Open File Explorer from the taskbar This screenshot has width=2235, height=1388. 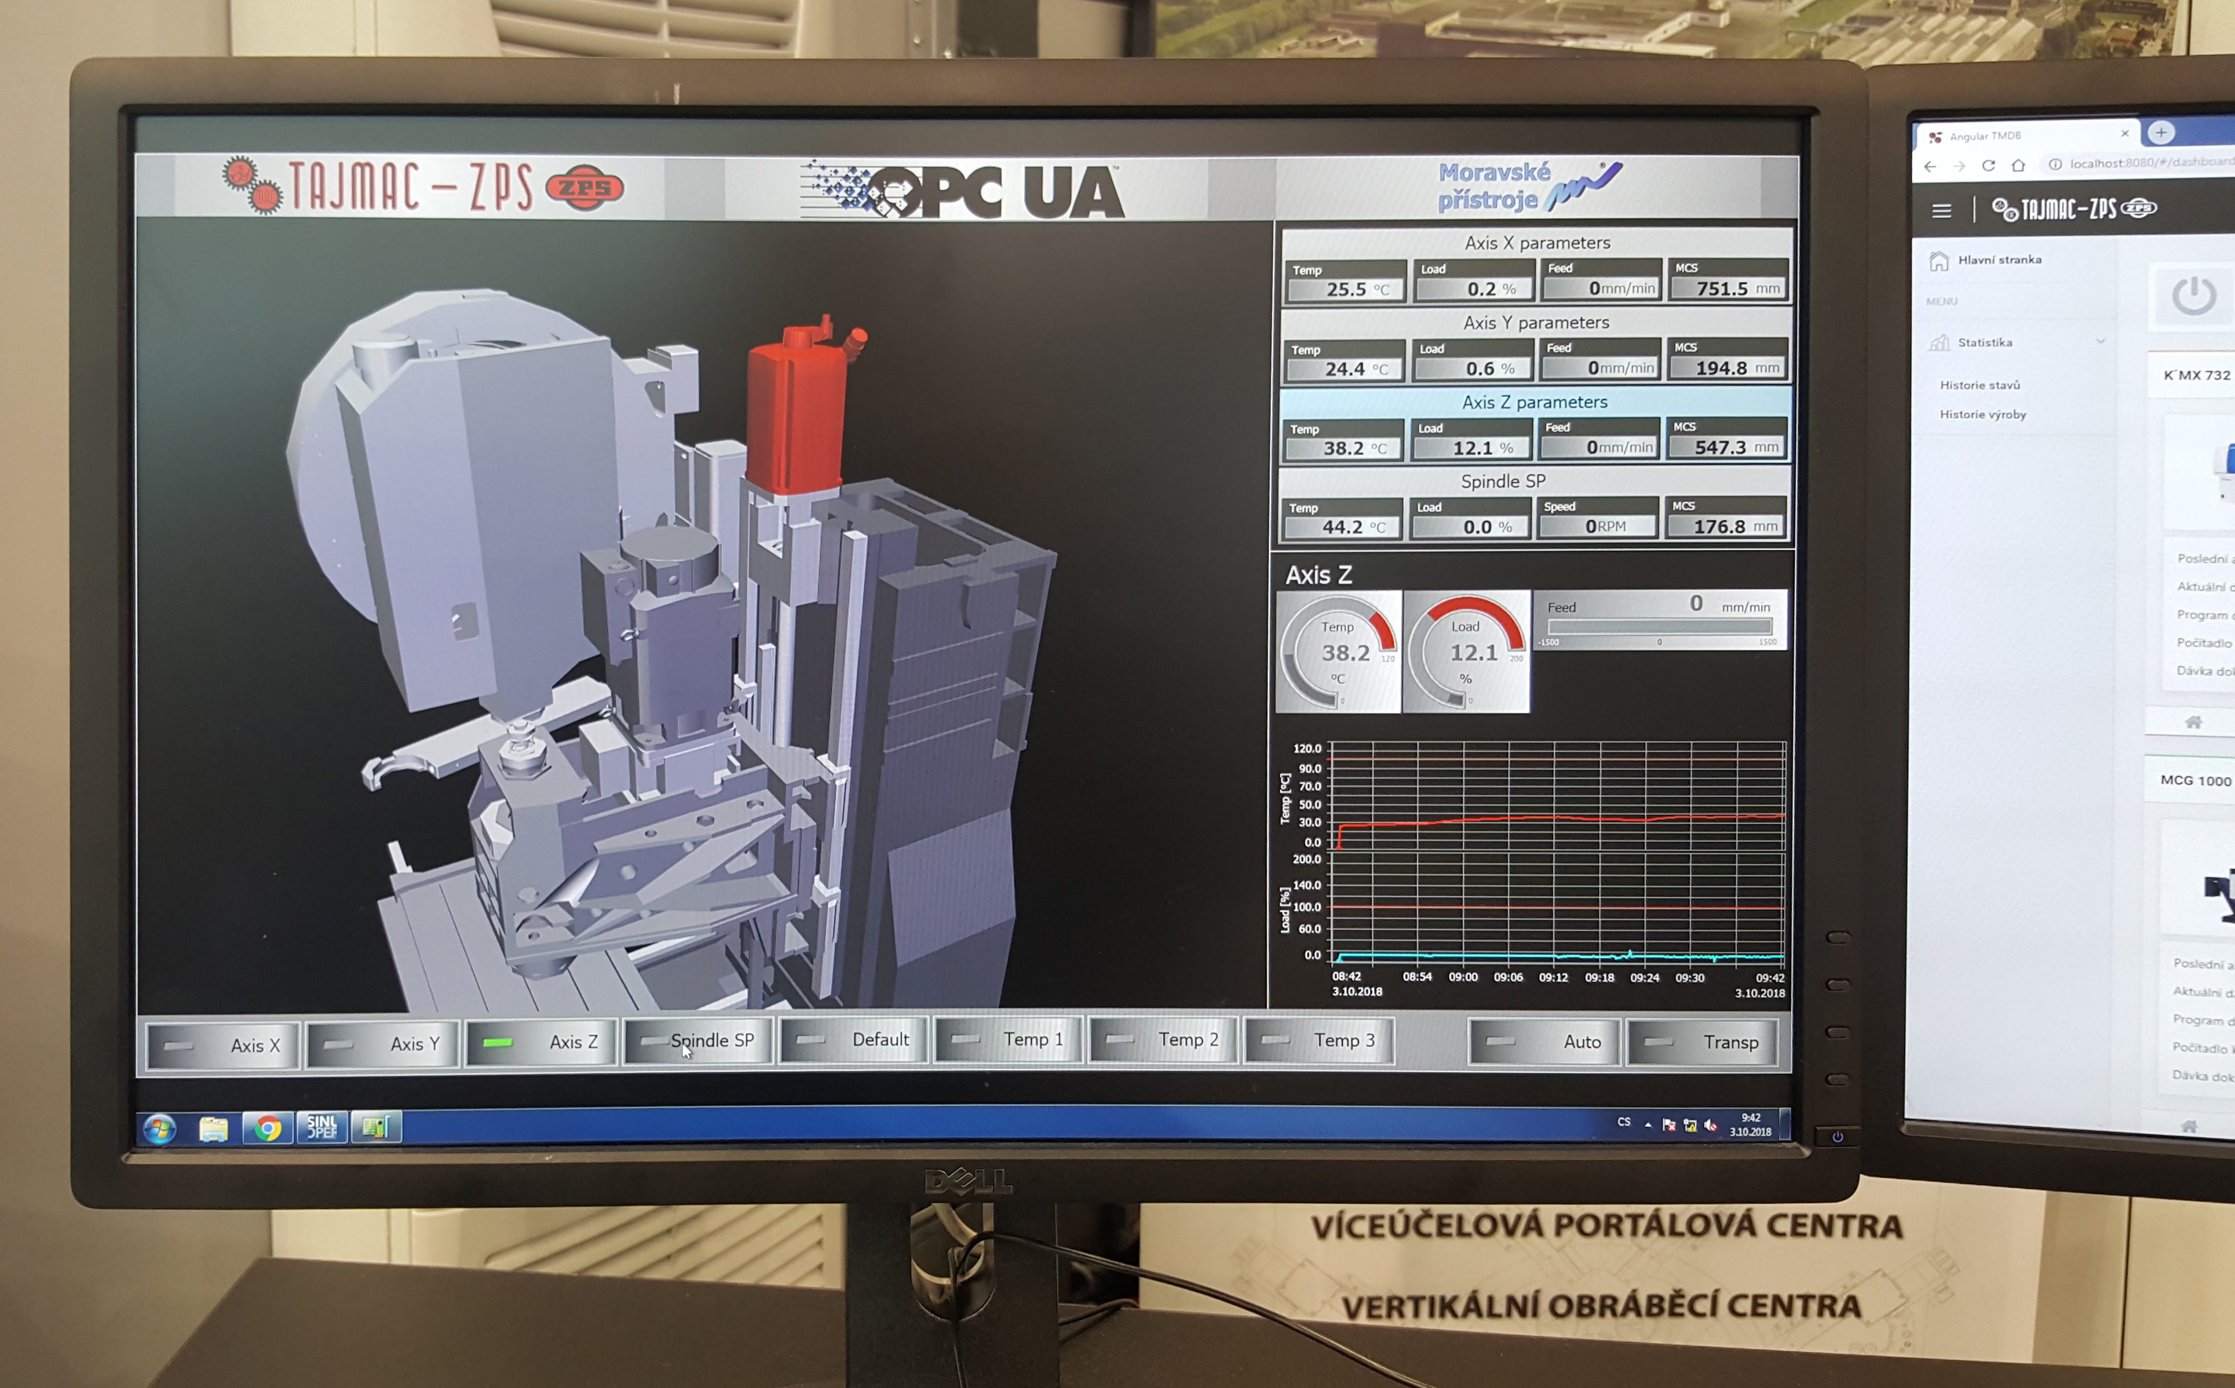pos(214,1128)
